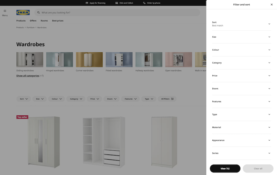Expand the Price filter section
Screen dimensions: 277x175
click(242, 76)
